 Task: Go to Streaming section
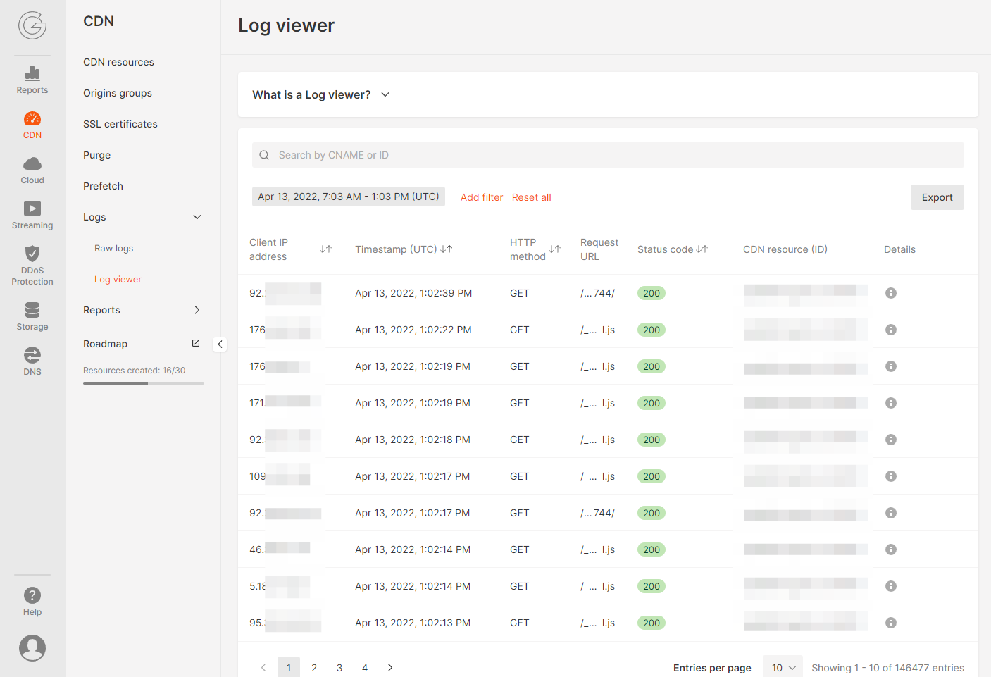pyautogui.click(x=32, y=215)
